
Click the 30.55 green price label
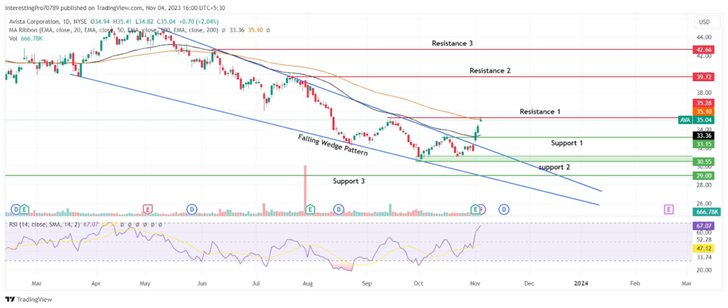702,161
